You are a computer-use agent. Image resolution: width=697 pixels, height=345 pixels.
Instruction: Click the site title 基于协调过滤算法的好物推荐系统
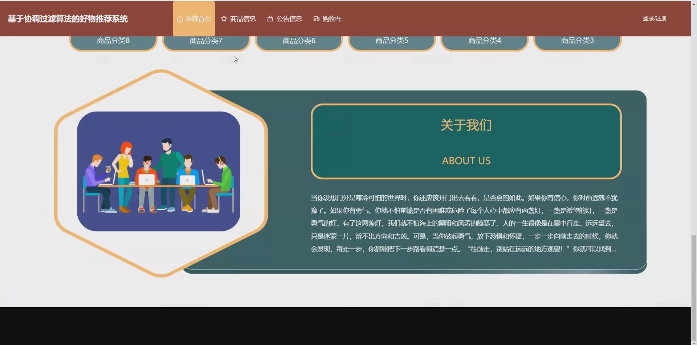click(x=68, y=18)
